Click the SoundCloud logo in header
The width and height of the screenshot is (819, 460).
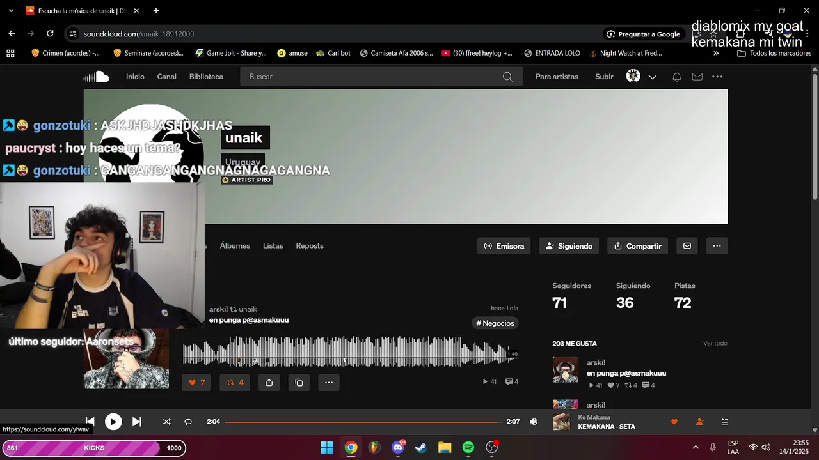tap(96, 77)
